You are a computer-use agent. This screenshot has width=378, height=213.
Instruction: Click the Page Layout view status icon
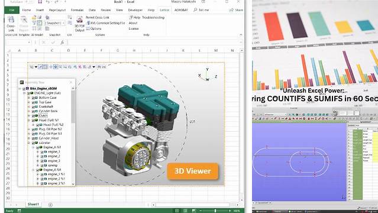[x=185, y=211]
